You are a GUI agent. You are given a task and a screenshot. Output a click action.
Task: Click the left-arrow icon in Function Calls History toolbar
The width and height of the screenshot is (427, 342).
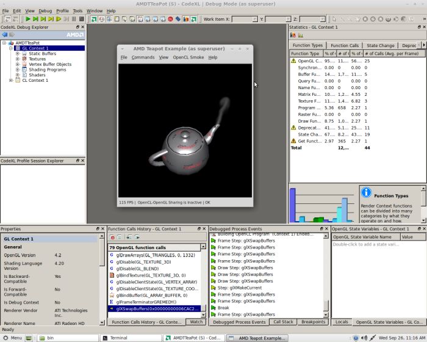click(129, 238)
